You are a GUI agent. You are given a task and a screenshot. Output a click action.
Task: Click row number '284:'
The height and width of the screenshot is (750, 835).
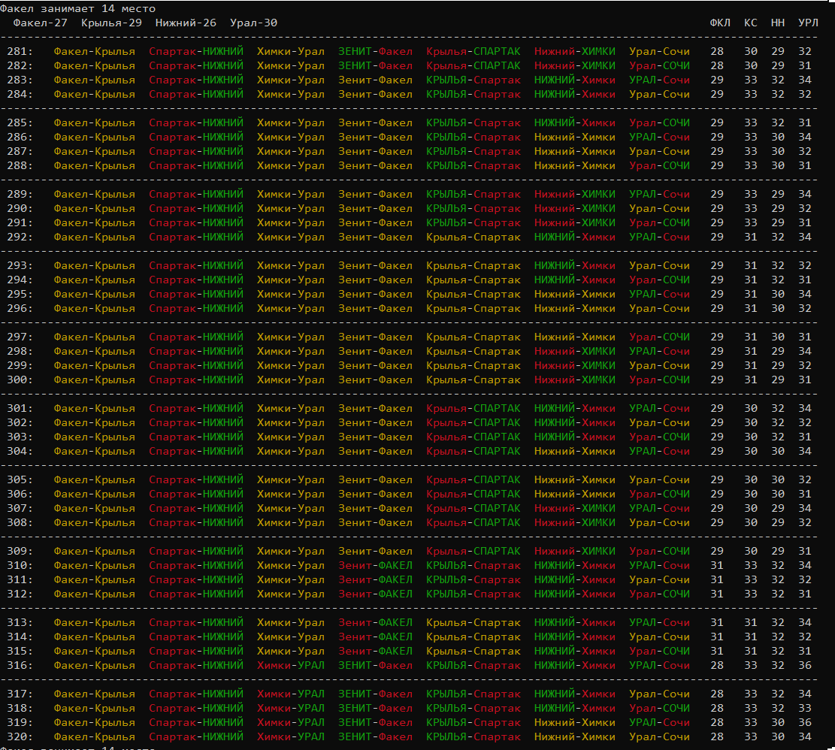pos(20,94)
